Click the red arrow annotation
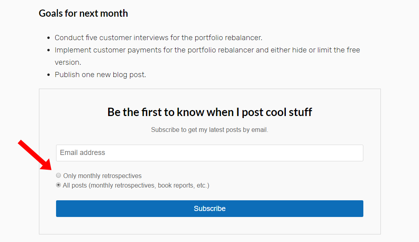Viewport: 419px width, 242px height. (35, 155)
